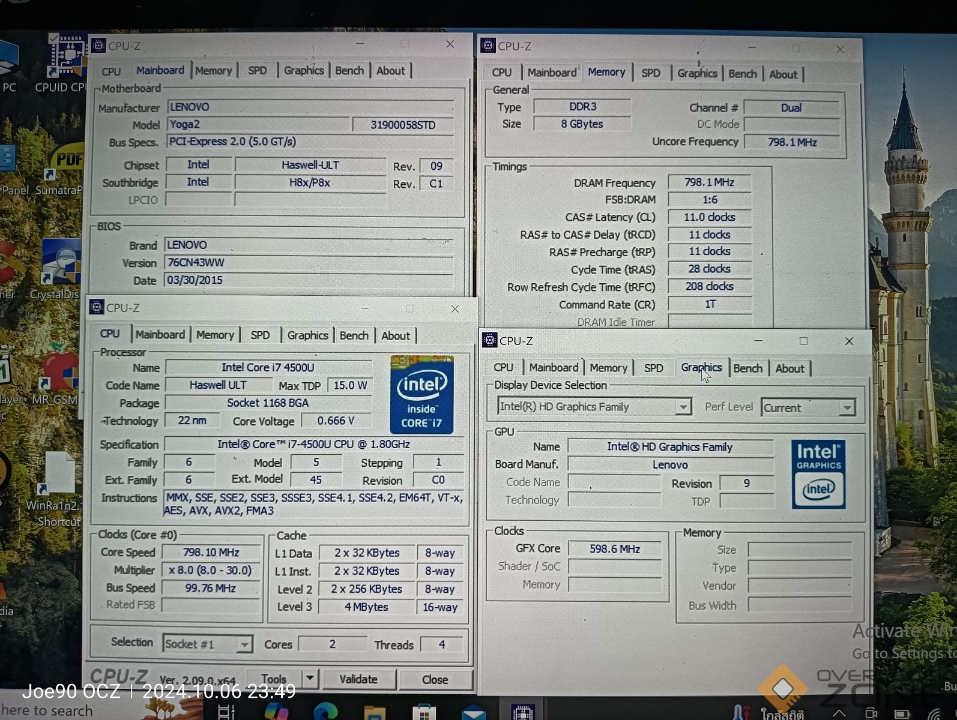Image resolution: width=957 pixels, height=720 pixels.
Task: Click the GFX Core value 598.6 MHz
Action: pyautogui.click(x=615, y=549)
